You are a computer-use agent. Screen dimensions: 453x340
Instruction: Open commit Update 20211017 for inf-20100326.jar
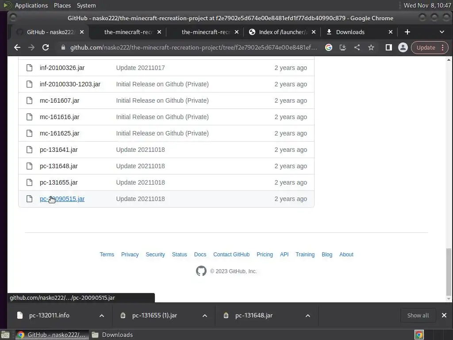pos(140,68)
